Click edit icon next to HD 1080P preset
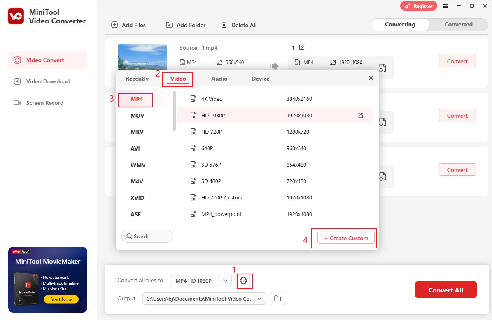Screen dimensions: 492x320 click(x=360, y=116)
